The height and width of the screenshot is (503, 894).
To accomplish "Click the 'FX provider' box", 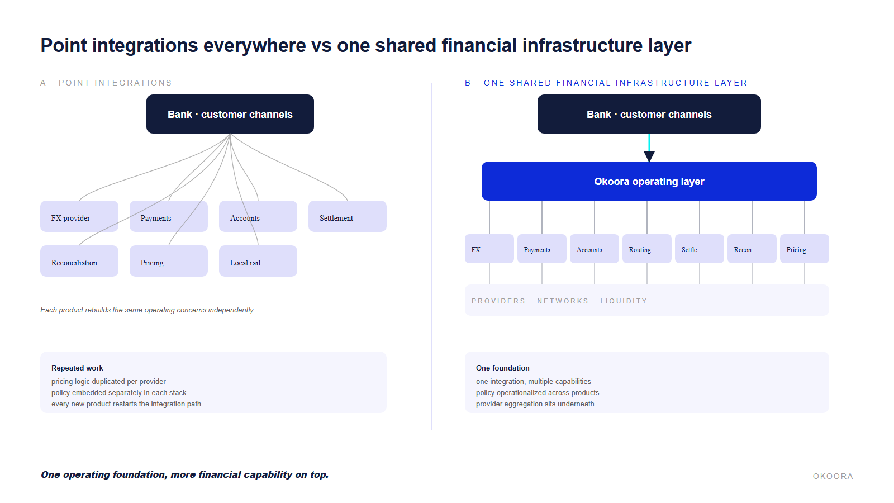I will 79,216.
